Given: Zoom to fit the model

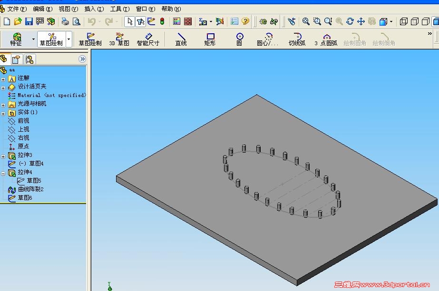Looking at the screenshot, I should coord(306,21).
